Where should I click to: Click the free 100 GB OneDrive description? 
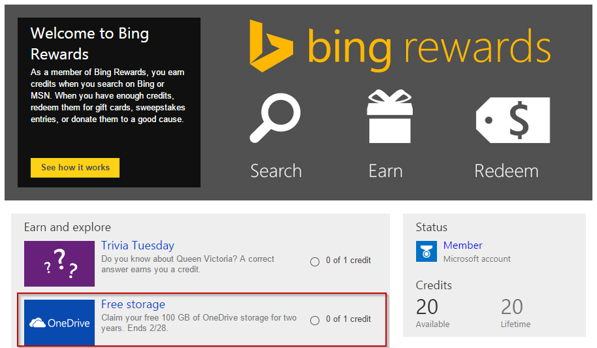199,323
